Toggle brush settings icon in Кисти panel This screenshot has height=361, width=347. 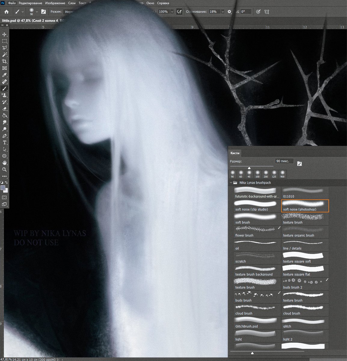(x=299, y=164)
